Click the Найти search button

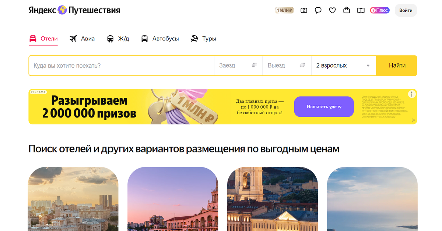point(397,66)
